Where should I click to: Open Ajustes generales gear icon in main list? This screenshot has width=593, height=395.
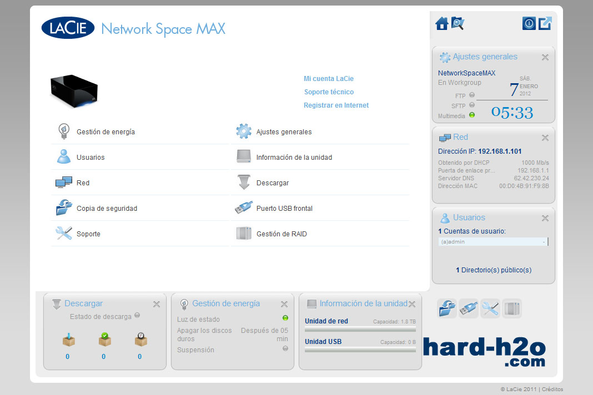[244, 131]
